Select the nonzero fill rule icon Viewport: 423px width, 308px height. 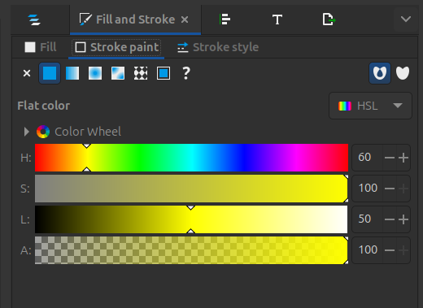[x=403, y=73]
